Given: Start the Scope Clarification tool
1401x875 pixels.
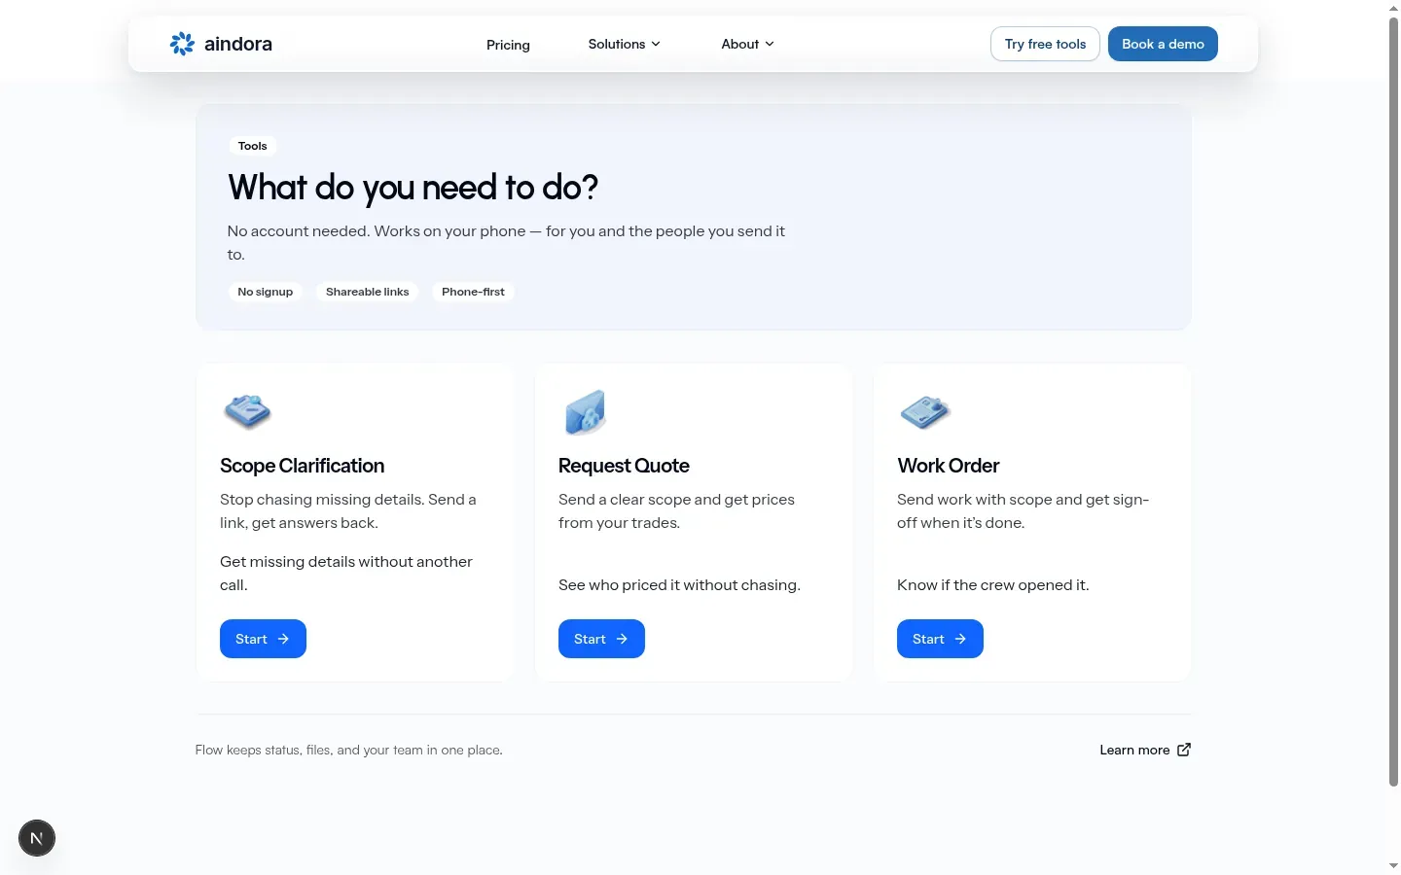Looking at the screenshot, I should 263,639.
